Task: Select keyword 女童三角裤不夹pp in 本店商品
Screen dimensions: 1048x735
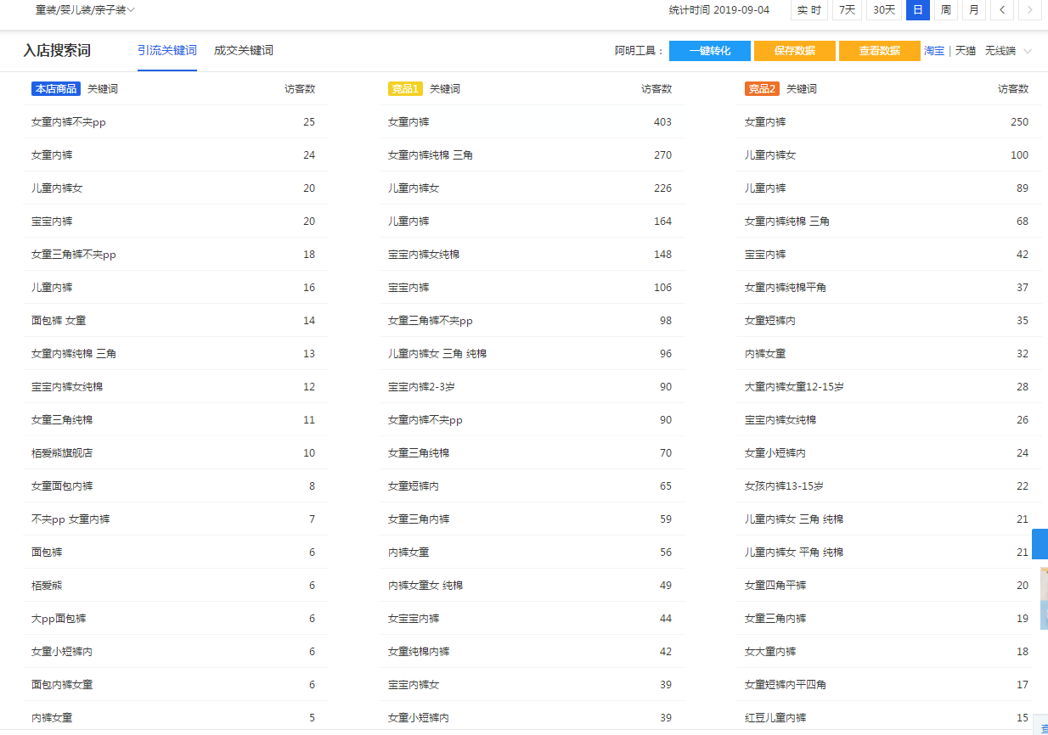Action: click(74, 255)
